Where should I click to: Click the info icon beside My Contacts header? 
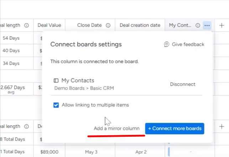click(x=198, y=25)
